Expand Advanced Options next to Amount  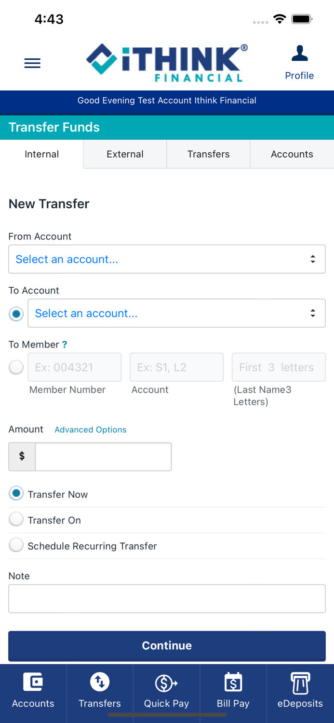[90, 429]
